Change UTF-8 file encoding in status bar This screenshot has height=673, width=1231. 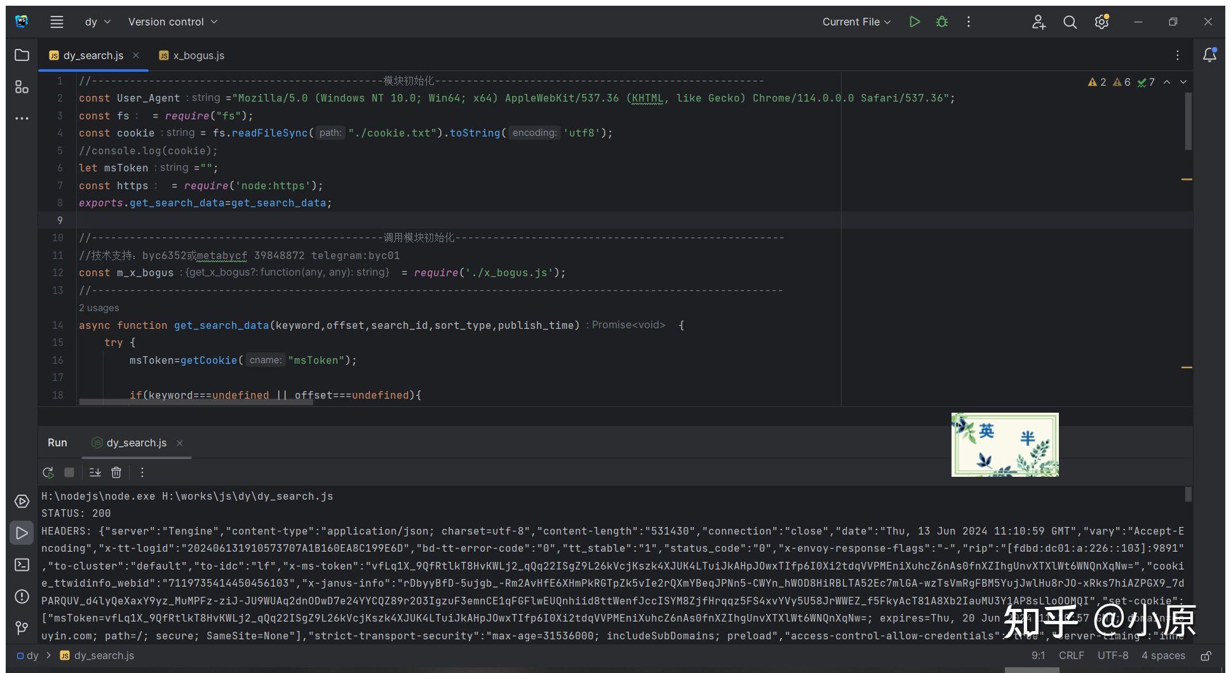(1113, 656)
